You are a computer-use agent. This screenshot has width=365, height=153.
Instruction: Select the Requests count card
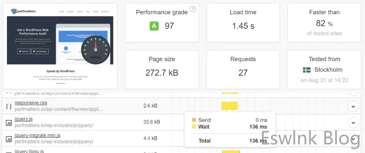(243, 69)
